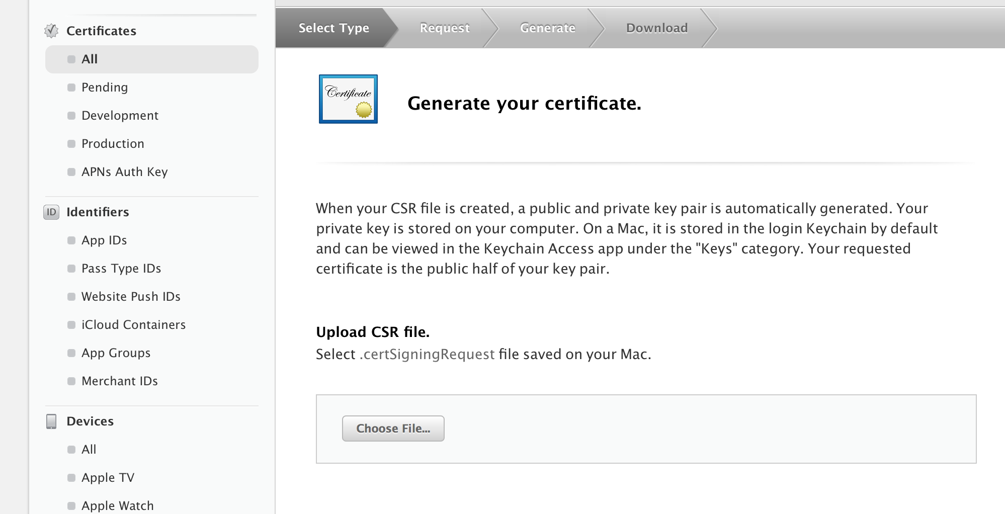Open App IDs in Identifiers
1005x514 pixels.
[x=104, y=240]
